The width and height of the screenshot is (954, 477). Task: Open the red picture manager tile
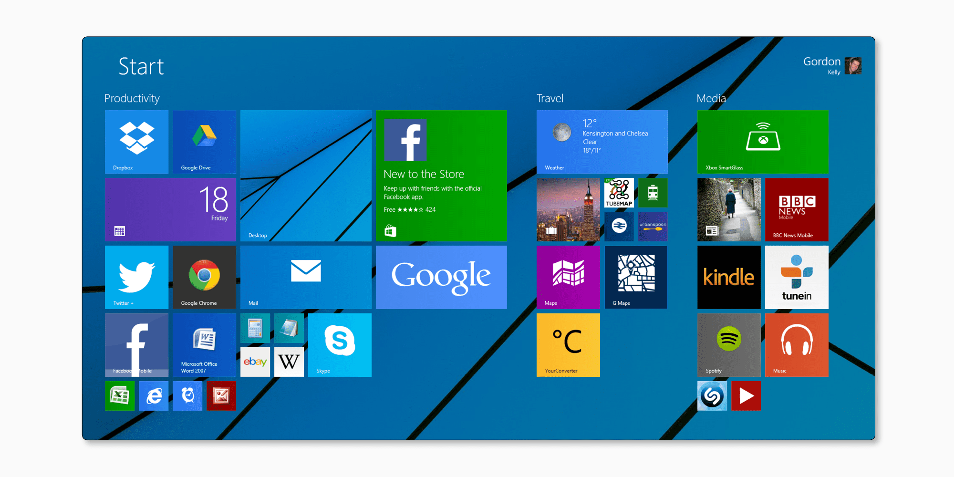click(x=221, y=396)
